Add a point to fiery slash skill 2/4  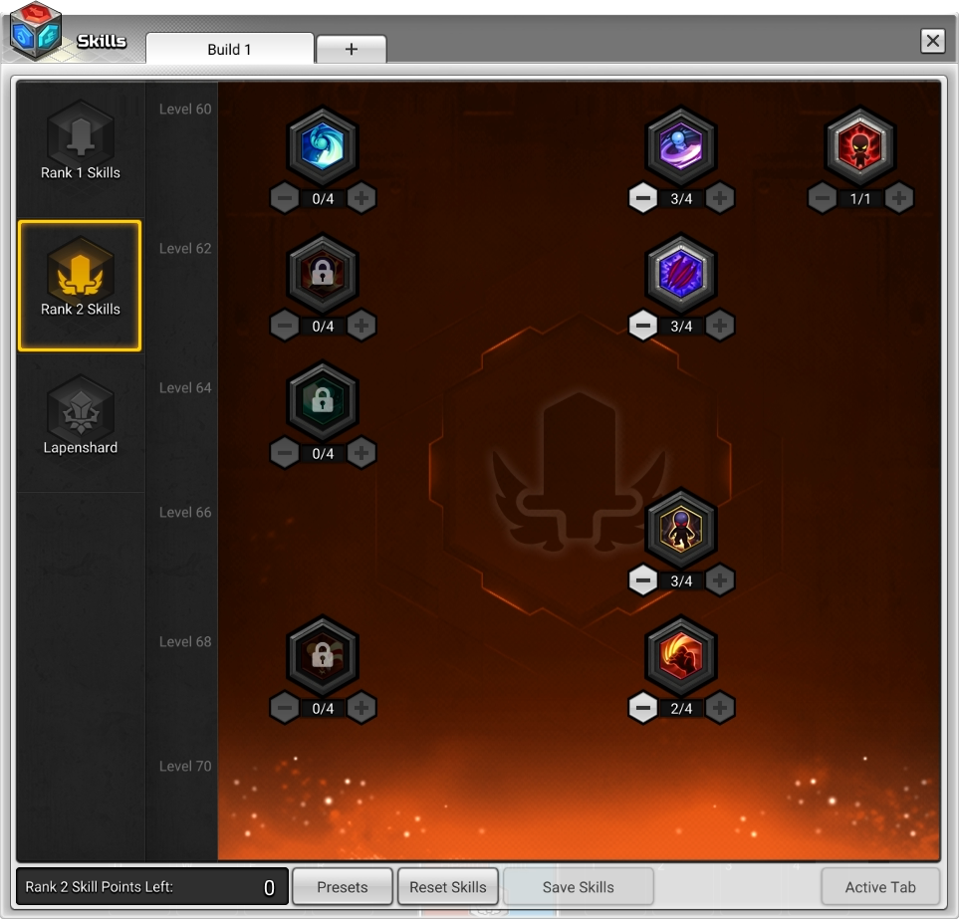(720, 708)
